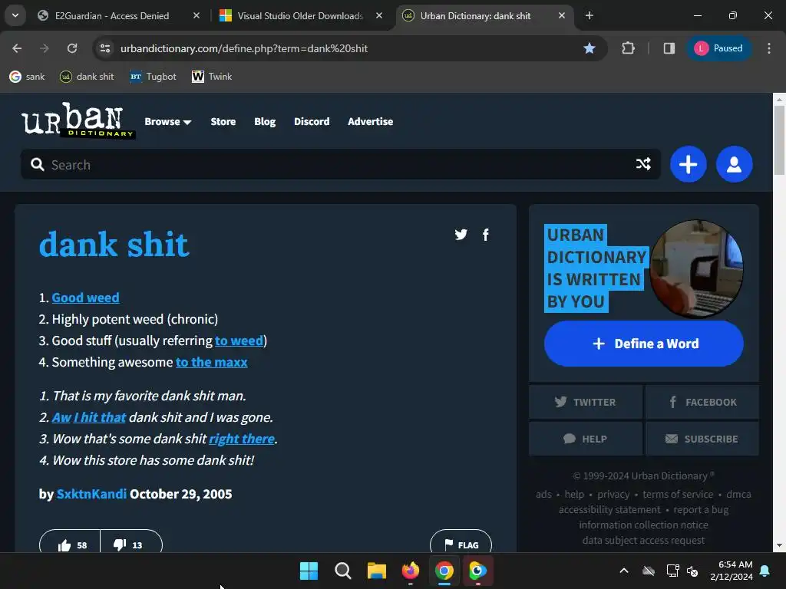786x589 pixels.
Task: Follow the to the maxx link
Action: pos(212,362)
